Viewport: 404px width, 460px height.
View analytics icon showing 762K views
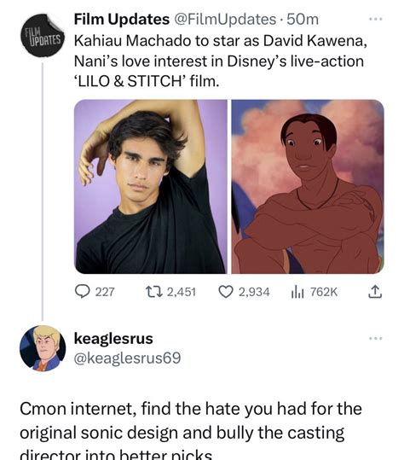click(298, 292)
